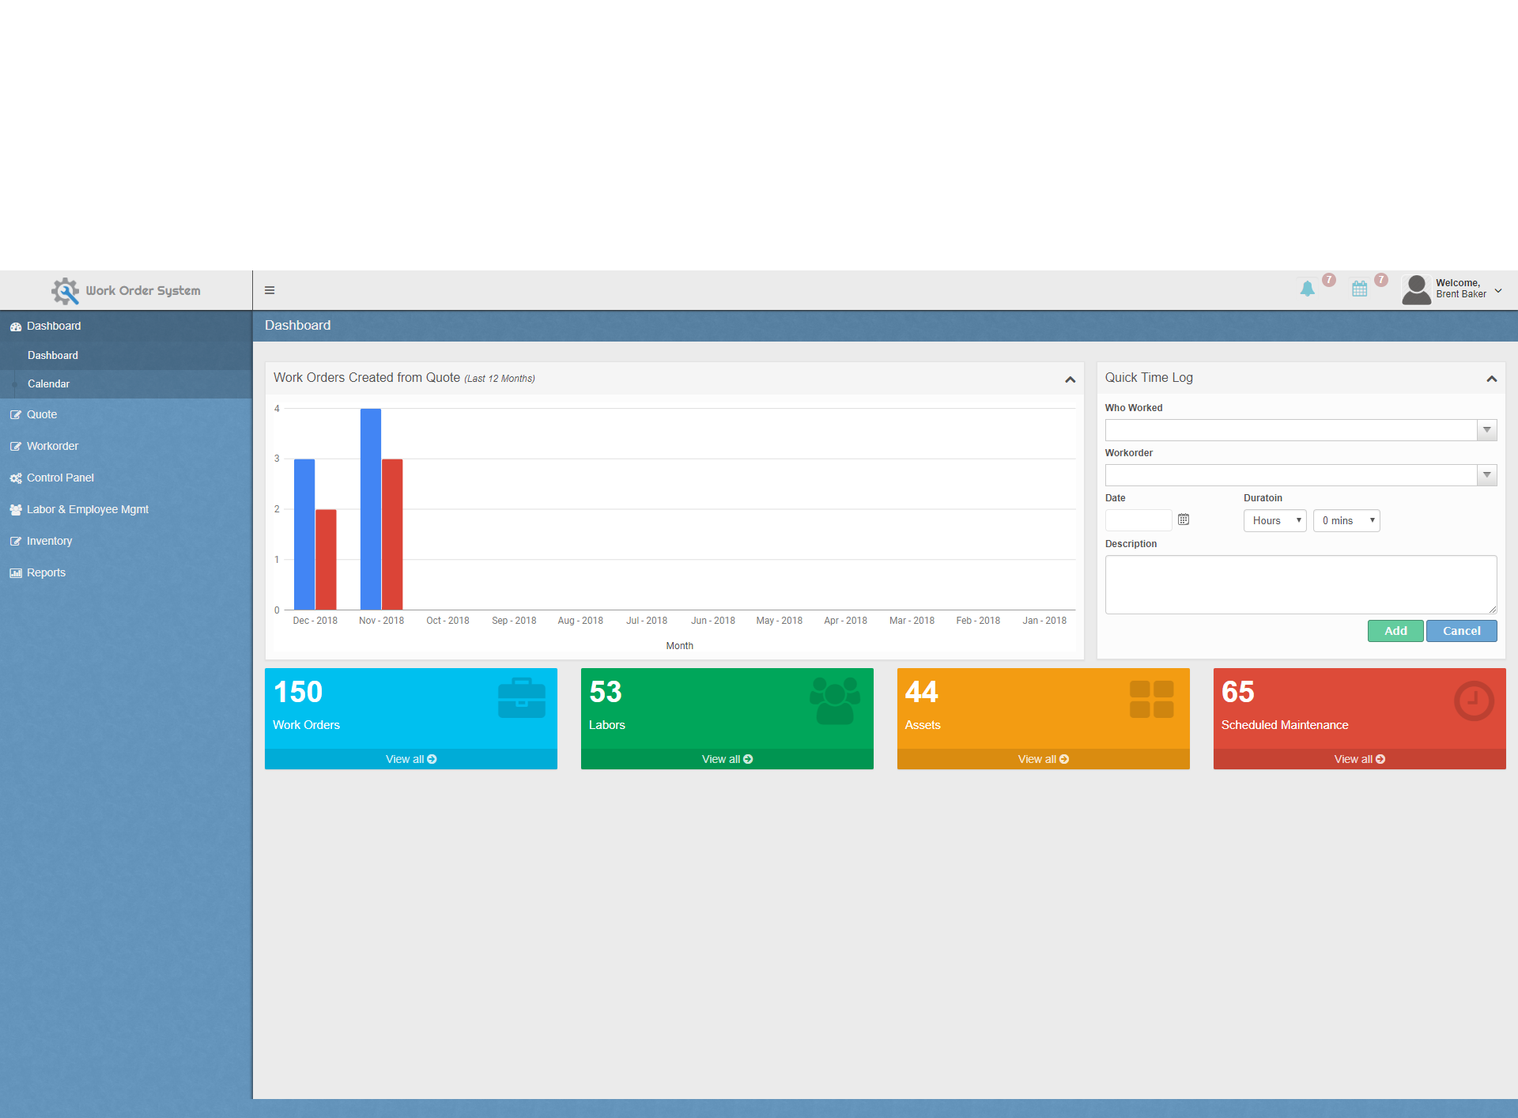Click the Workorder icon in sidebar
Viewport: 1518px width, 1118px height.
(17, 445)
